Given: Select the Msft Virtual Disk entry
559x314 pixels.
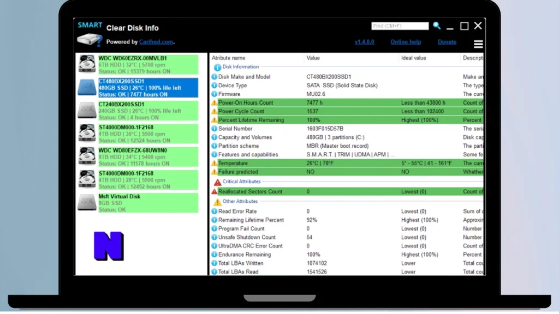Looking at the screenshot, I should click(x=138, y=203).
